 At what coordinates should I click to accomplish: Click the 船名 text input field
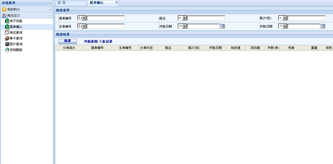(x=206, y=18)
